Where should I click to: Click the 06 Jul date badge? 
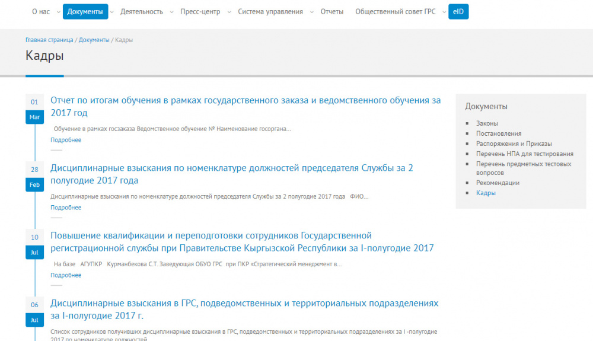[34, 312]
